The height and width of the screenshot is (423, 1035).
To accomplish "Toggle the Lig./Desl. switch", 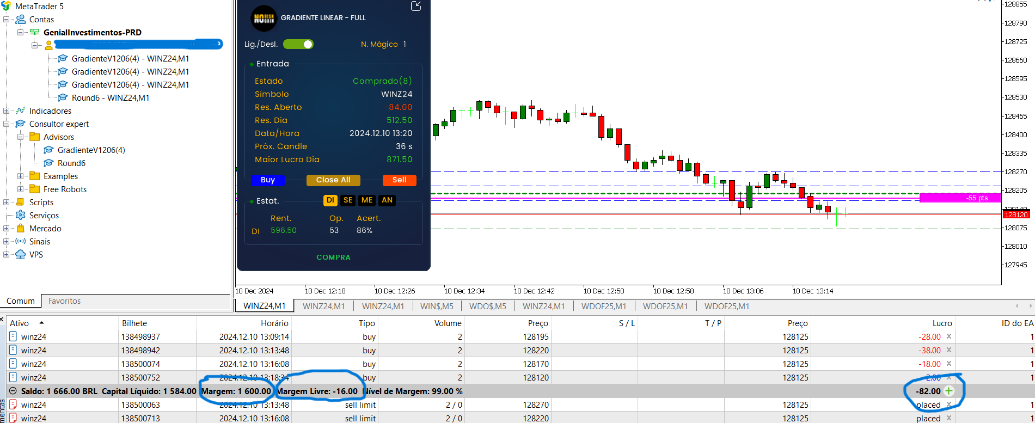I will 298,44.
